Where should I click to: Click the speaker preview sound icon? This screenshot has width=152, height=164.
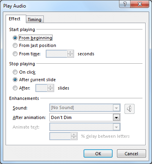click(129, 109)
